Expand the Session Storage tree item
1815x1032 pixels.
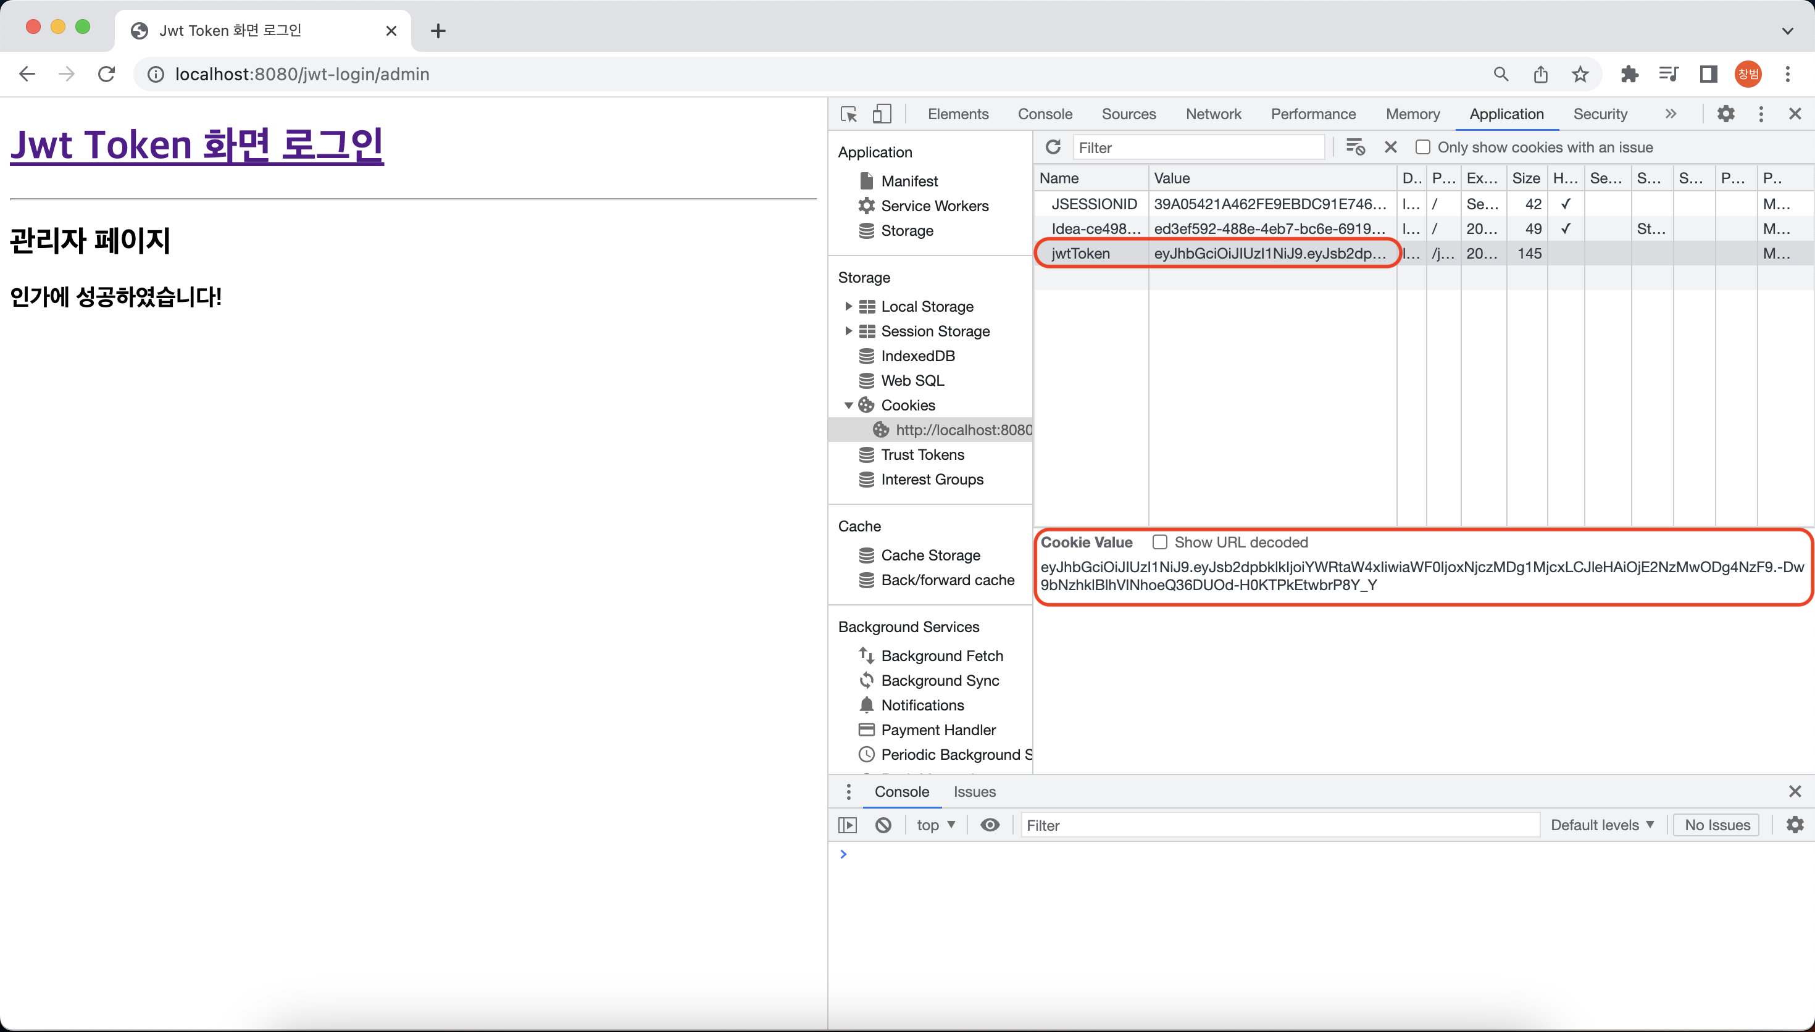click(848, 331)
